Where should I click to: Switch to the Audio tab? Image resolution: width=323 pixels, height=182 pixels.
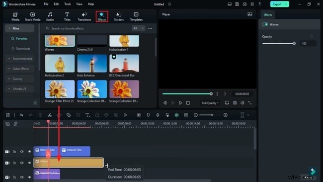[x=50, y=16]
